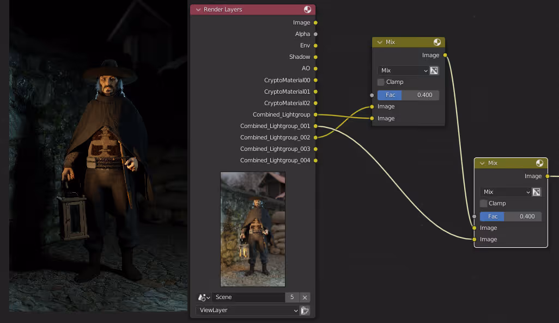The width and height of the screenshot is (559, 323).
Task: Click the upper Mix node Image output socket
Action: click(x=445, y=55)
